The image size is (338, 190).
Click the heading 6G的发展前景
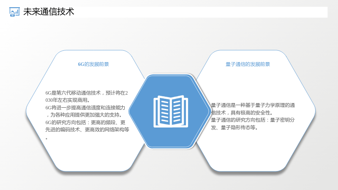click(93, 64)
